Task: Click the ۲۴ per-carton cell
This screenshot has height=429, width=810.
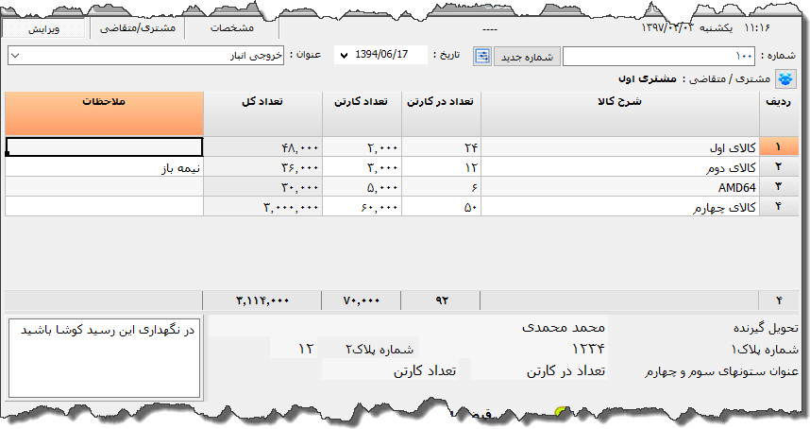Action: click(441, 147)
